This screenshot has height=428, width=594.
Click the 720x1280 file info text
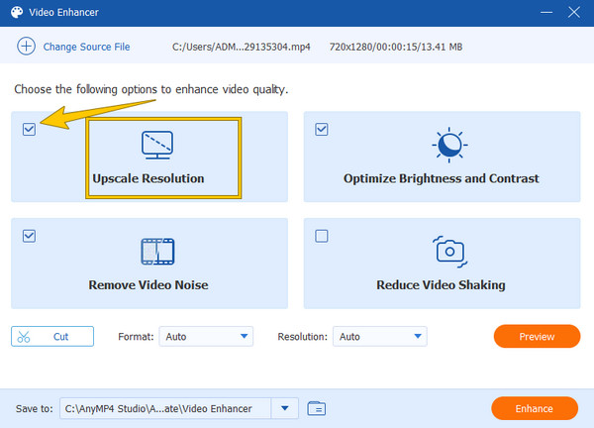(396, 47)
